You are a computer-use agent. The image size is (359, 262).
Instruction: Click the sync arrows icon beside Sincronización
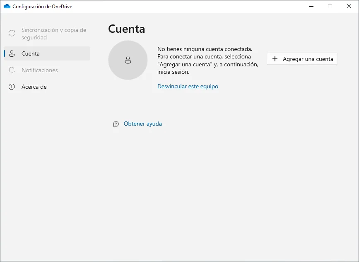(x=12, y=33)
